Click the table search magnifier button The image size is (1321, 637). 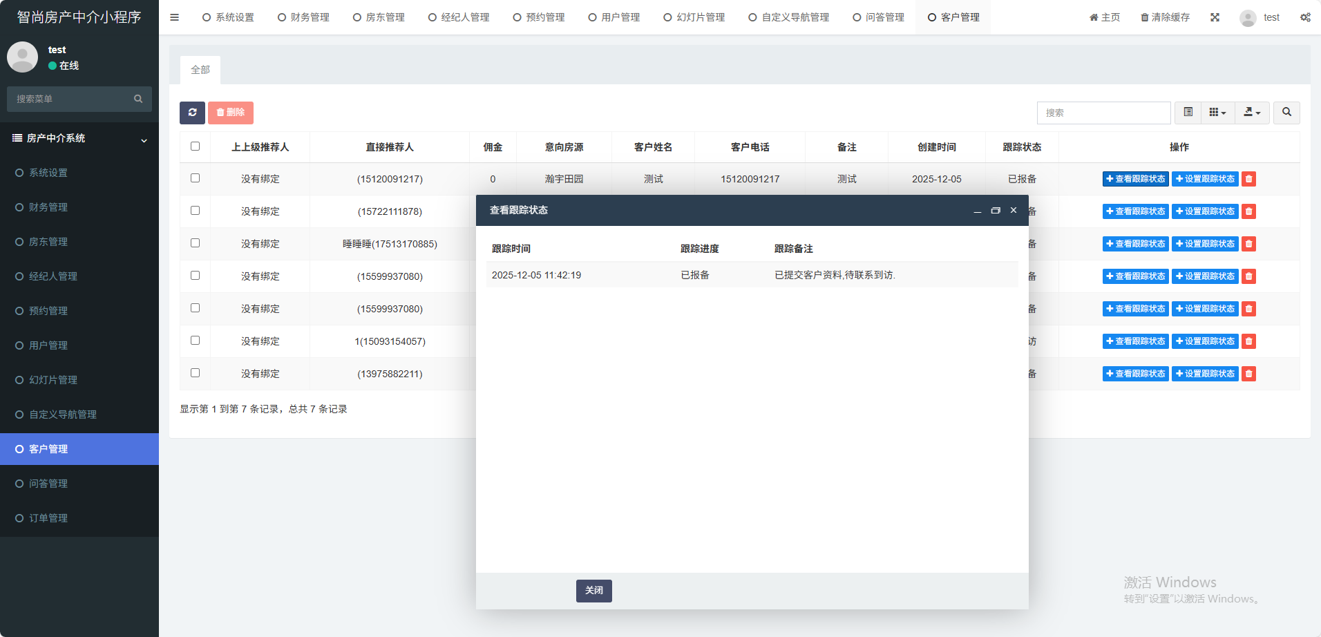(1286, 113)
